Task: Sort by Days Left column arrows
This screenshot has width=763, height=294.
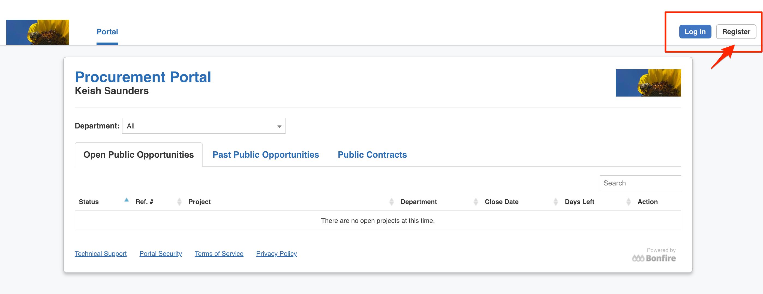Action: point(629,202)
